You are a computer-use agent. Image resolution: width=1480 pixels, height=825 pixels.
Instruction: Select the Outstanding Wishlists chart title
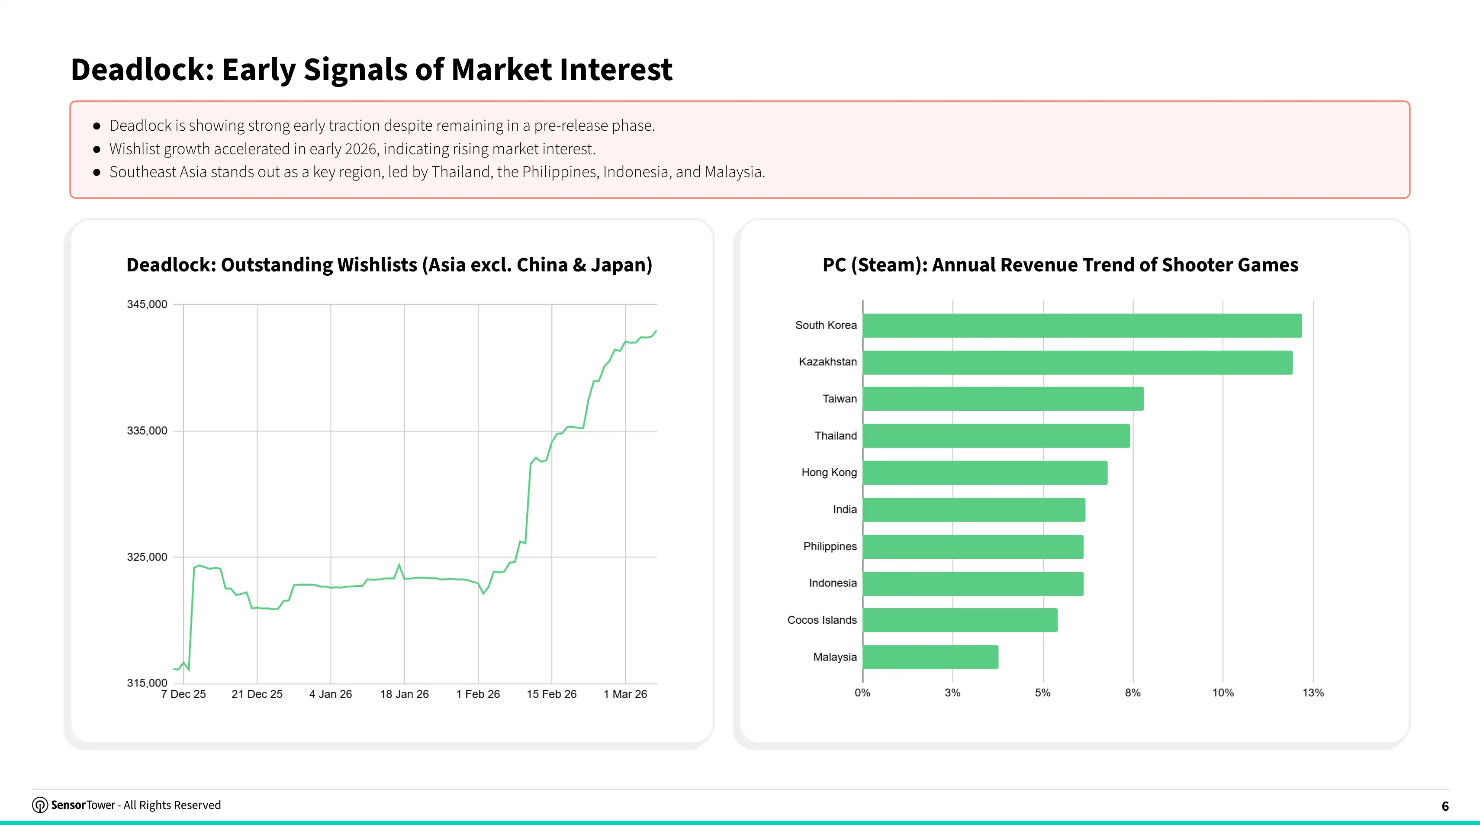pyautogui.click(x=389, y=265)
